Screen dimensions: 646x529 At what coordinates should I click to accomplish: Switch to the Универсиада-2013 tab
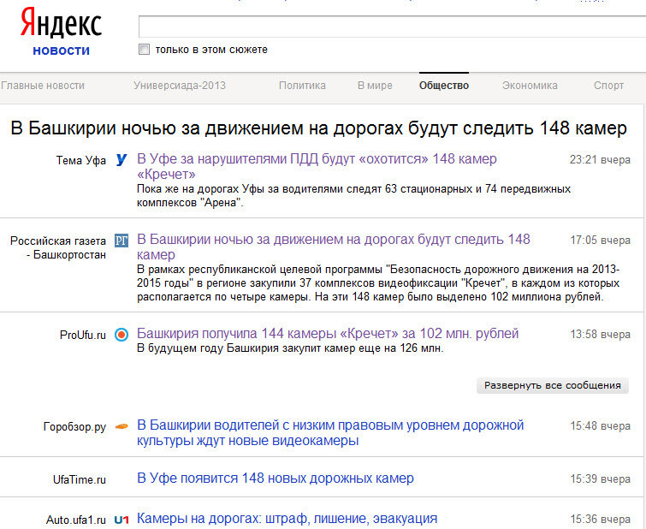[180, 86]
